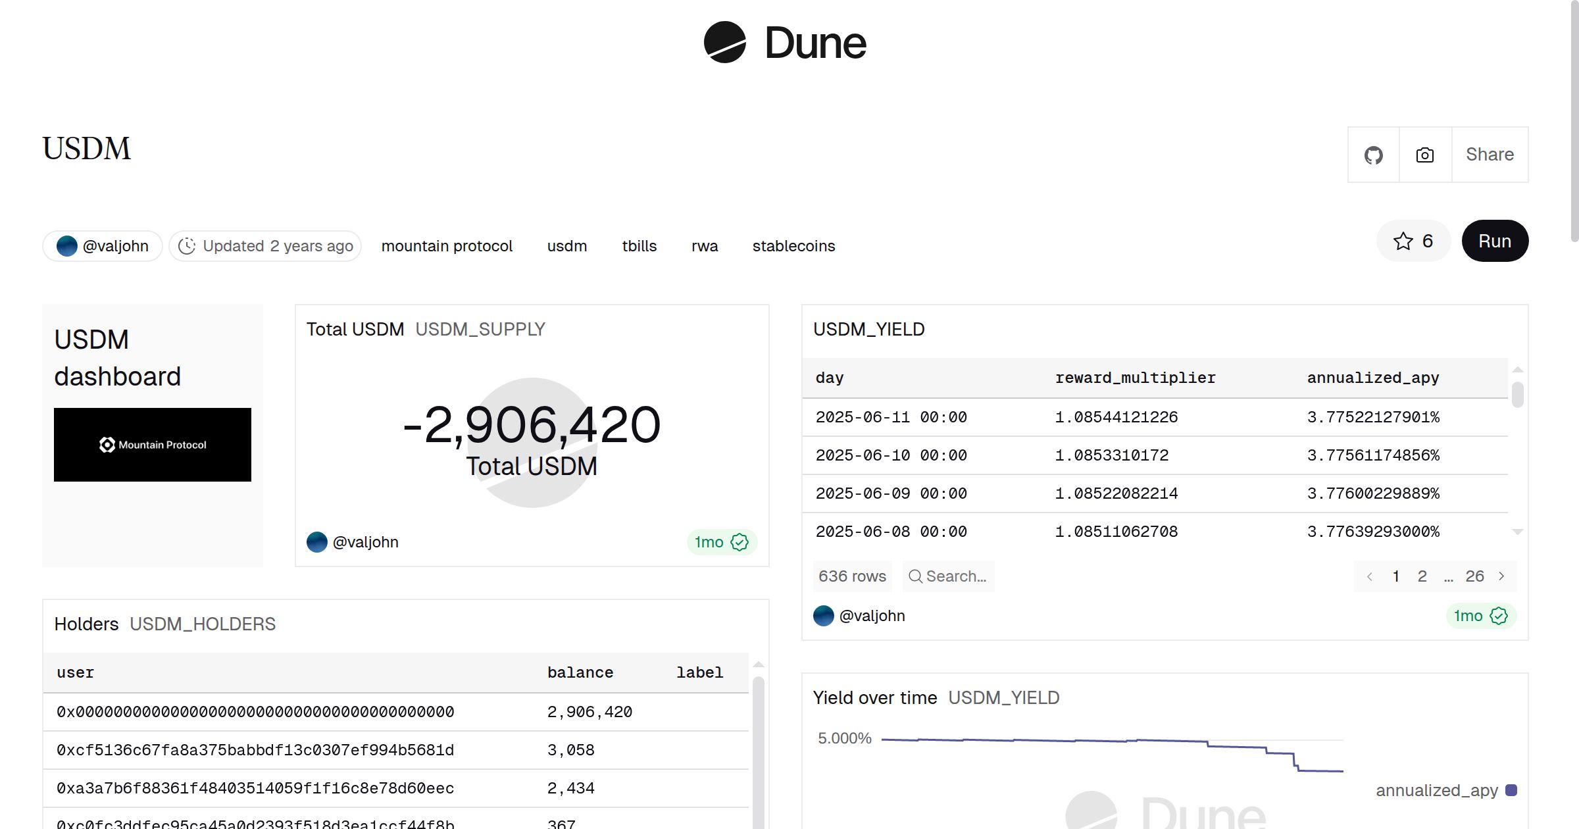Go to next page of yield table
Screen dimensions: 1579x829
pyautogui.click(x=1501, y=576)
